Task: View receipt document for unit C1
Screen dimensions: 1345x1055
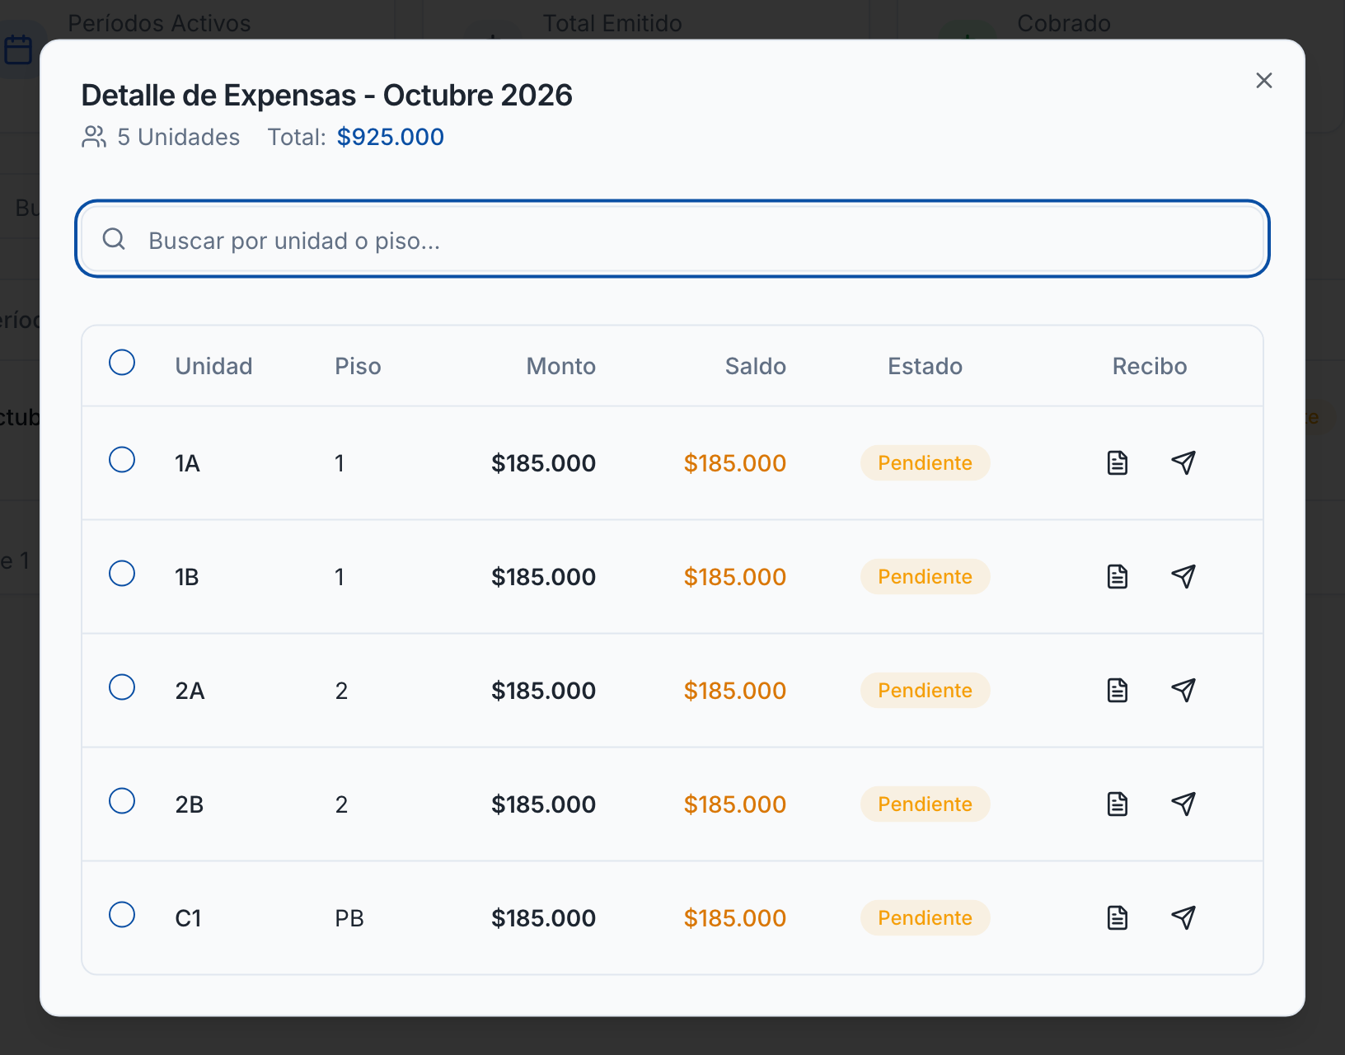Action: (1118, 918)
